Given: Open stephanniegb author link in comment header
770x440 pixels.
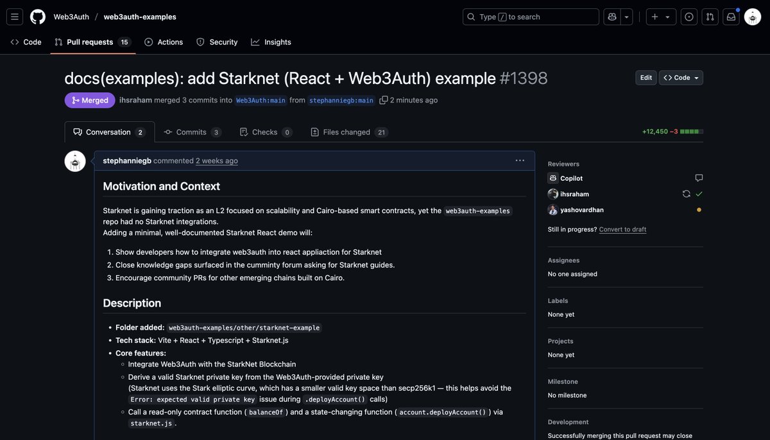Looking at the screenshot, I should pyautogui.click(x=127, y=161).
